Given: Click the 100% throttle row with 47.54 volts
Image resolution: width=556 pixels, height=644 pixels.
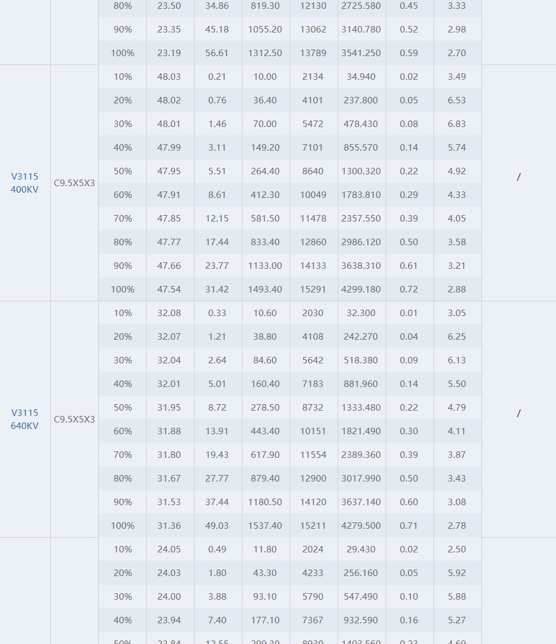Looking at the screenshot, I should (x=290, y=289).
